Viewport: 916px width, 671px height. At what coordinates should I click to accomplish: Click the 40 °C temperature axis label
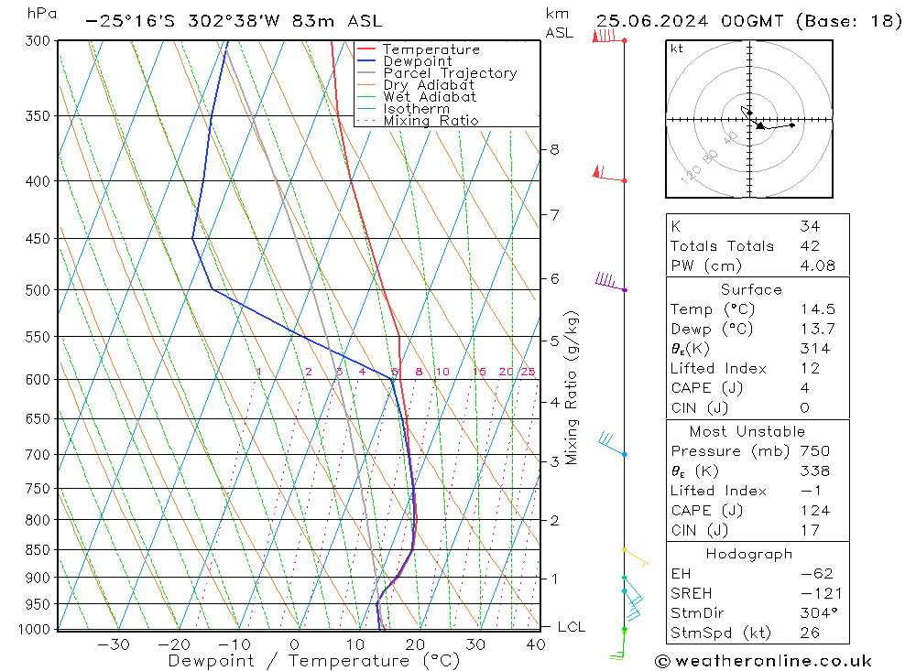tap(535, 644)
